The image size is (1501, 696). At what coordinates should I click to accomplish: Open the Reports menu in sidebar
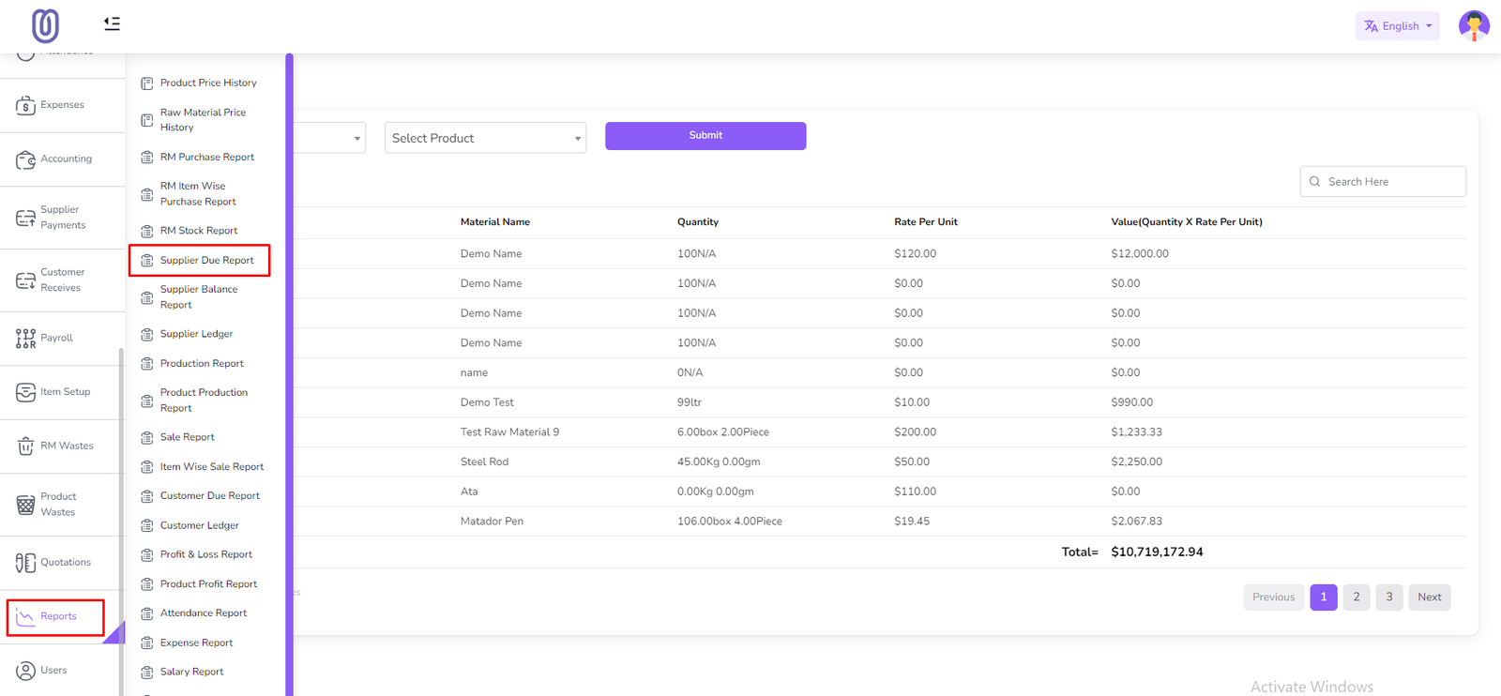click(57, 617)
